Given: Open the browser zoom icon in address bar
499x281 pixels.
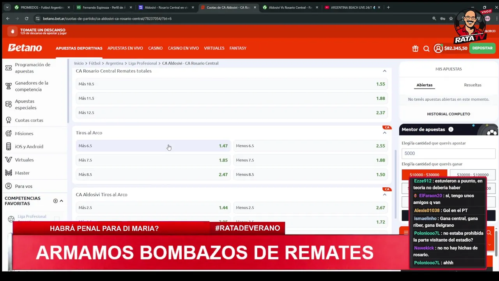Looking at the screenshot, I should pyautogui.click(x=434, y=18).
